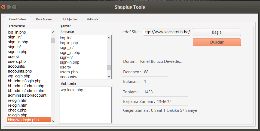Select check.php entry

[29, 110]
